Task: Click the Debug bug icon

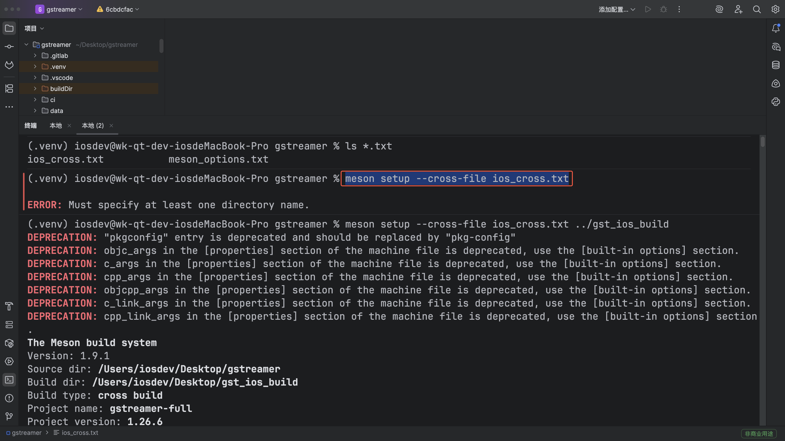Action: tap(664, 9)
